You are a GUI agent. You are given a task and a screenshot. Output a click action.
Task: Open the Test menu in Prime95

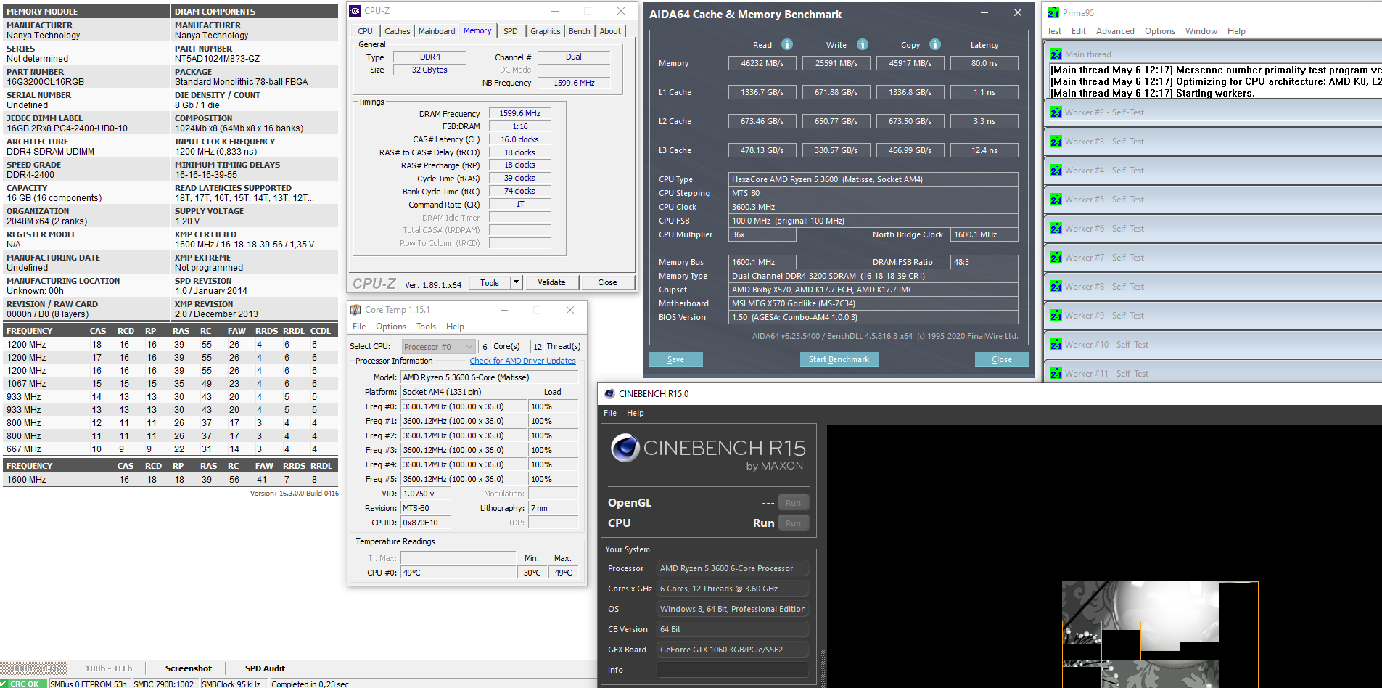1054,31
